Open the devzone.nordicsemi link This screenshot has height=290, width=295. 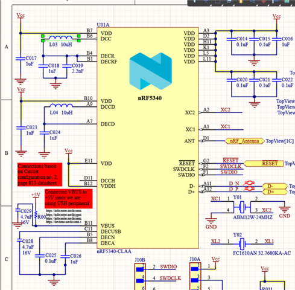tap(64, 222)
